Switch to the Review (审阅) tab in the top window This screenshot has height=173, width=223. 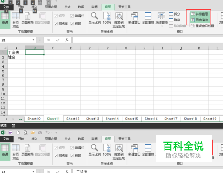95,7
